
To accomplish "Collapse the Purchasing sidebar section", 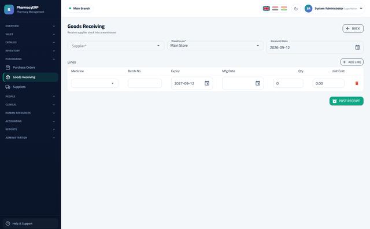I will pos(30,59).
